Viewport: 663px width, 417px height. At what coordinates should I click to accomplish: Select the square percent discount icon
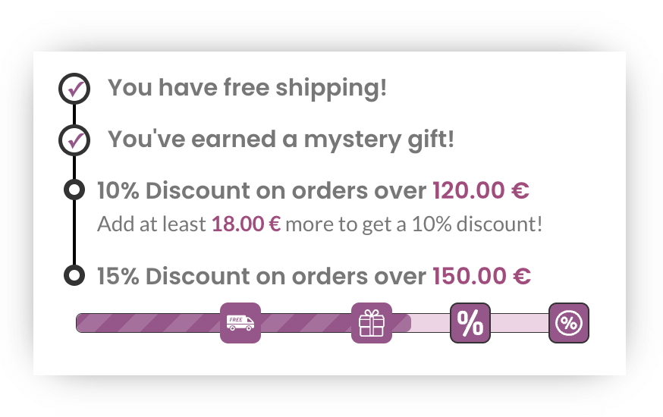point(470,323)
